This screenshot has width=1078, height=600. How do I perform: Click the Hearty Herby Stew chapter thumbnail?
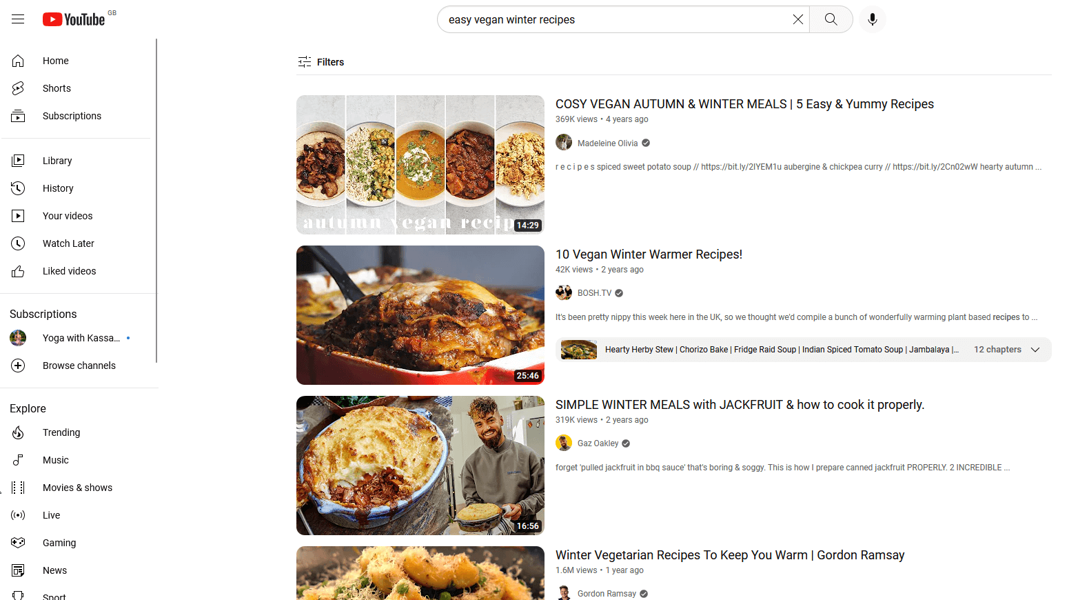(x=579, y=350)
